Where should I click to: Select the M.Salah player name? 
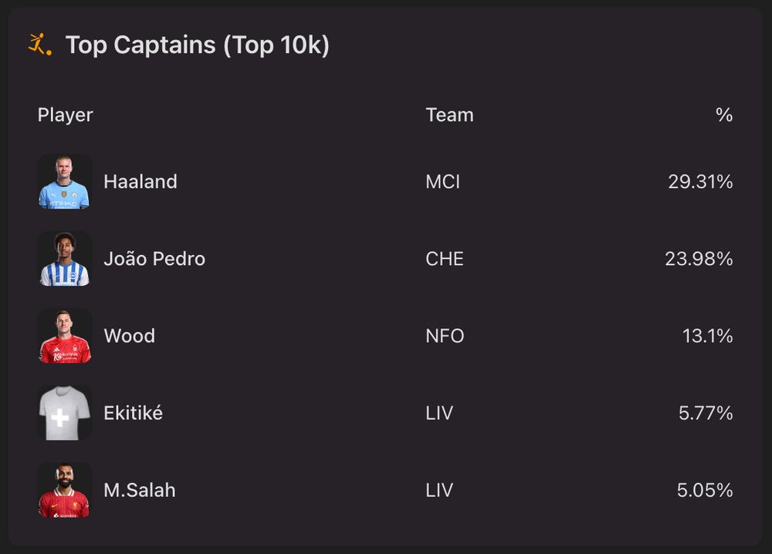(x=140, y=491)
